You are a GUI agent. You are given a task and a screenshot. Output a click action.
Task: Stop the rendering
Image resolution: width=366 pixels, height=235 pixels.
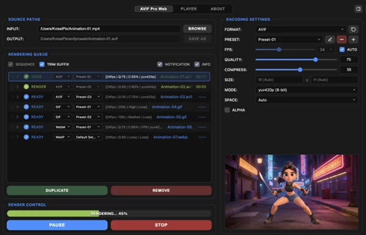pos(161,225)
